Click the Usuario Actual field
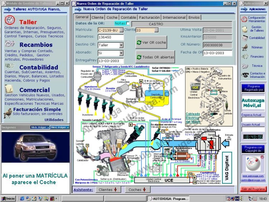This screenshot has width=269, height=202. 253,129
